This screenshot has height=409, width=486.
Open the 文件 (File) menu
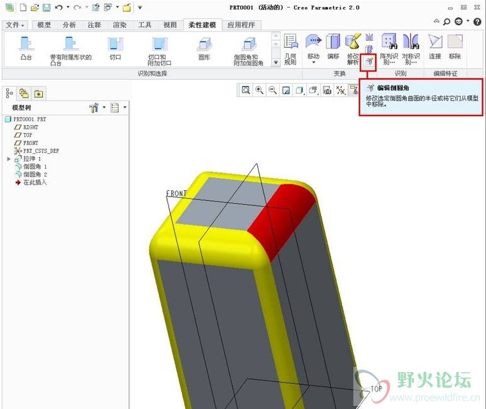pos(14,25)
